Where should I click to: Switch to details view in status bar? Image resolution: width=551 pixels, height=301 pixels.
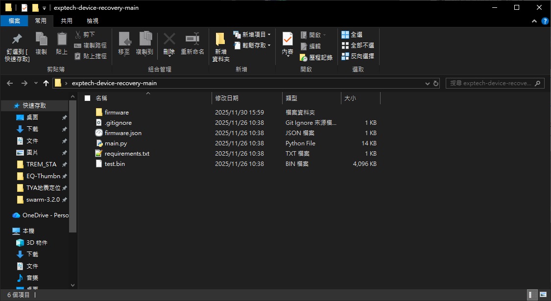click(x=532, y=295)
